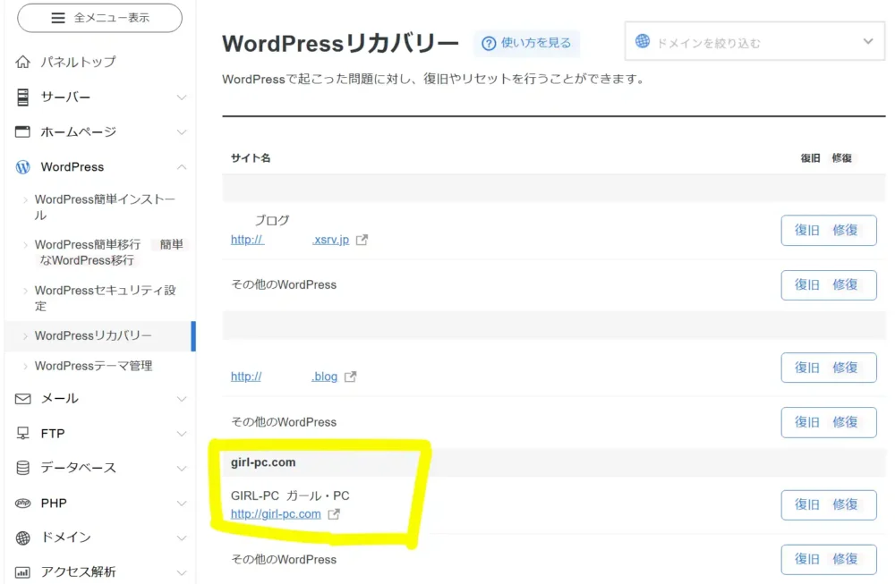
Task: Open WordPressセキュリティ設定 menu item
Action: (x=104, y=298)
